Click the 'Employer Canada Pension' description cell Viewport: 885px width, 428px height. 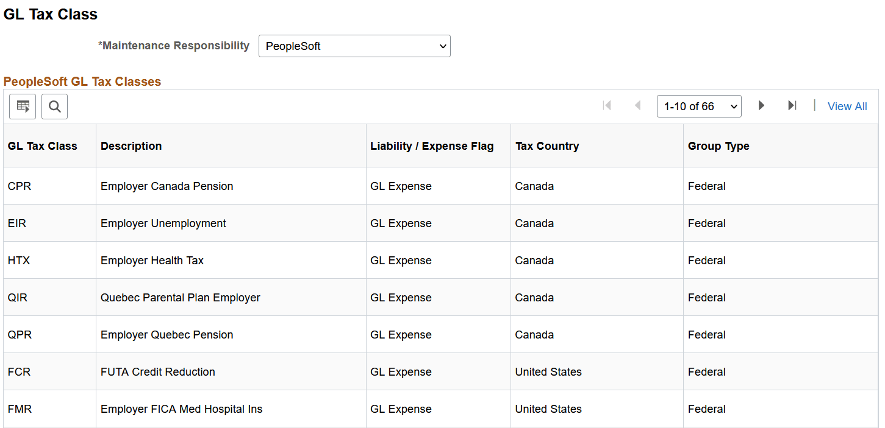pos(167,186)
